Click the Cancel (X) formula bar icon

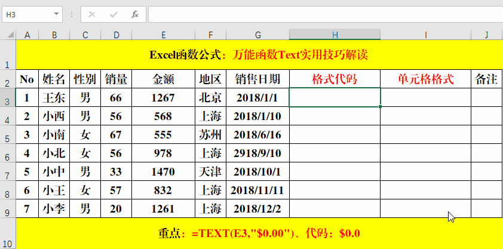[x=92, y=14]
